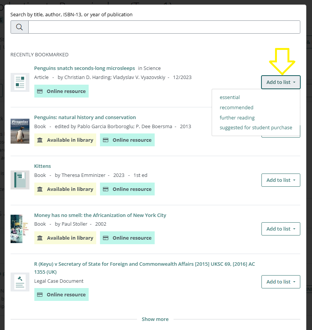This screenshot has height=330, width=312.
Task: Click the article placeholder icon for Penguins microsleeps
Action: pos(20,82)
